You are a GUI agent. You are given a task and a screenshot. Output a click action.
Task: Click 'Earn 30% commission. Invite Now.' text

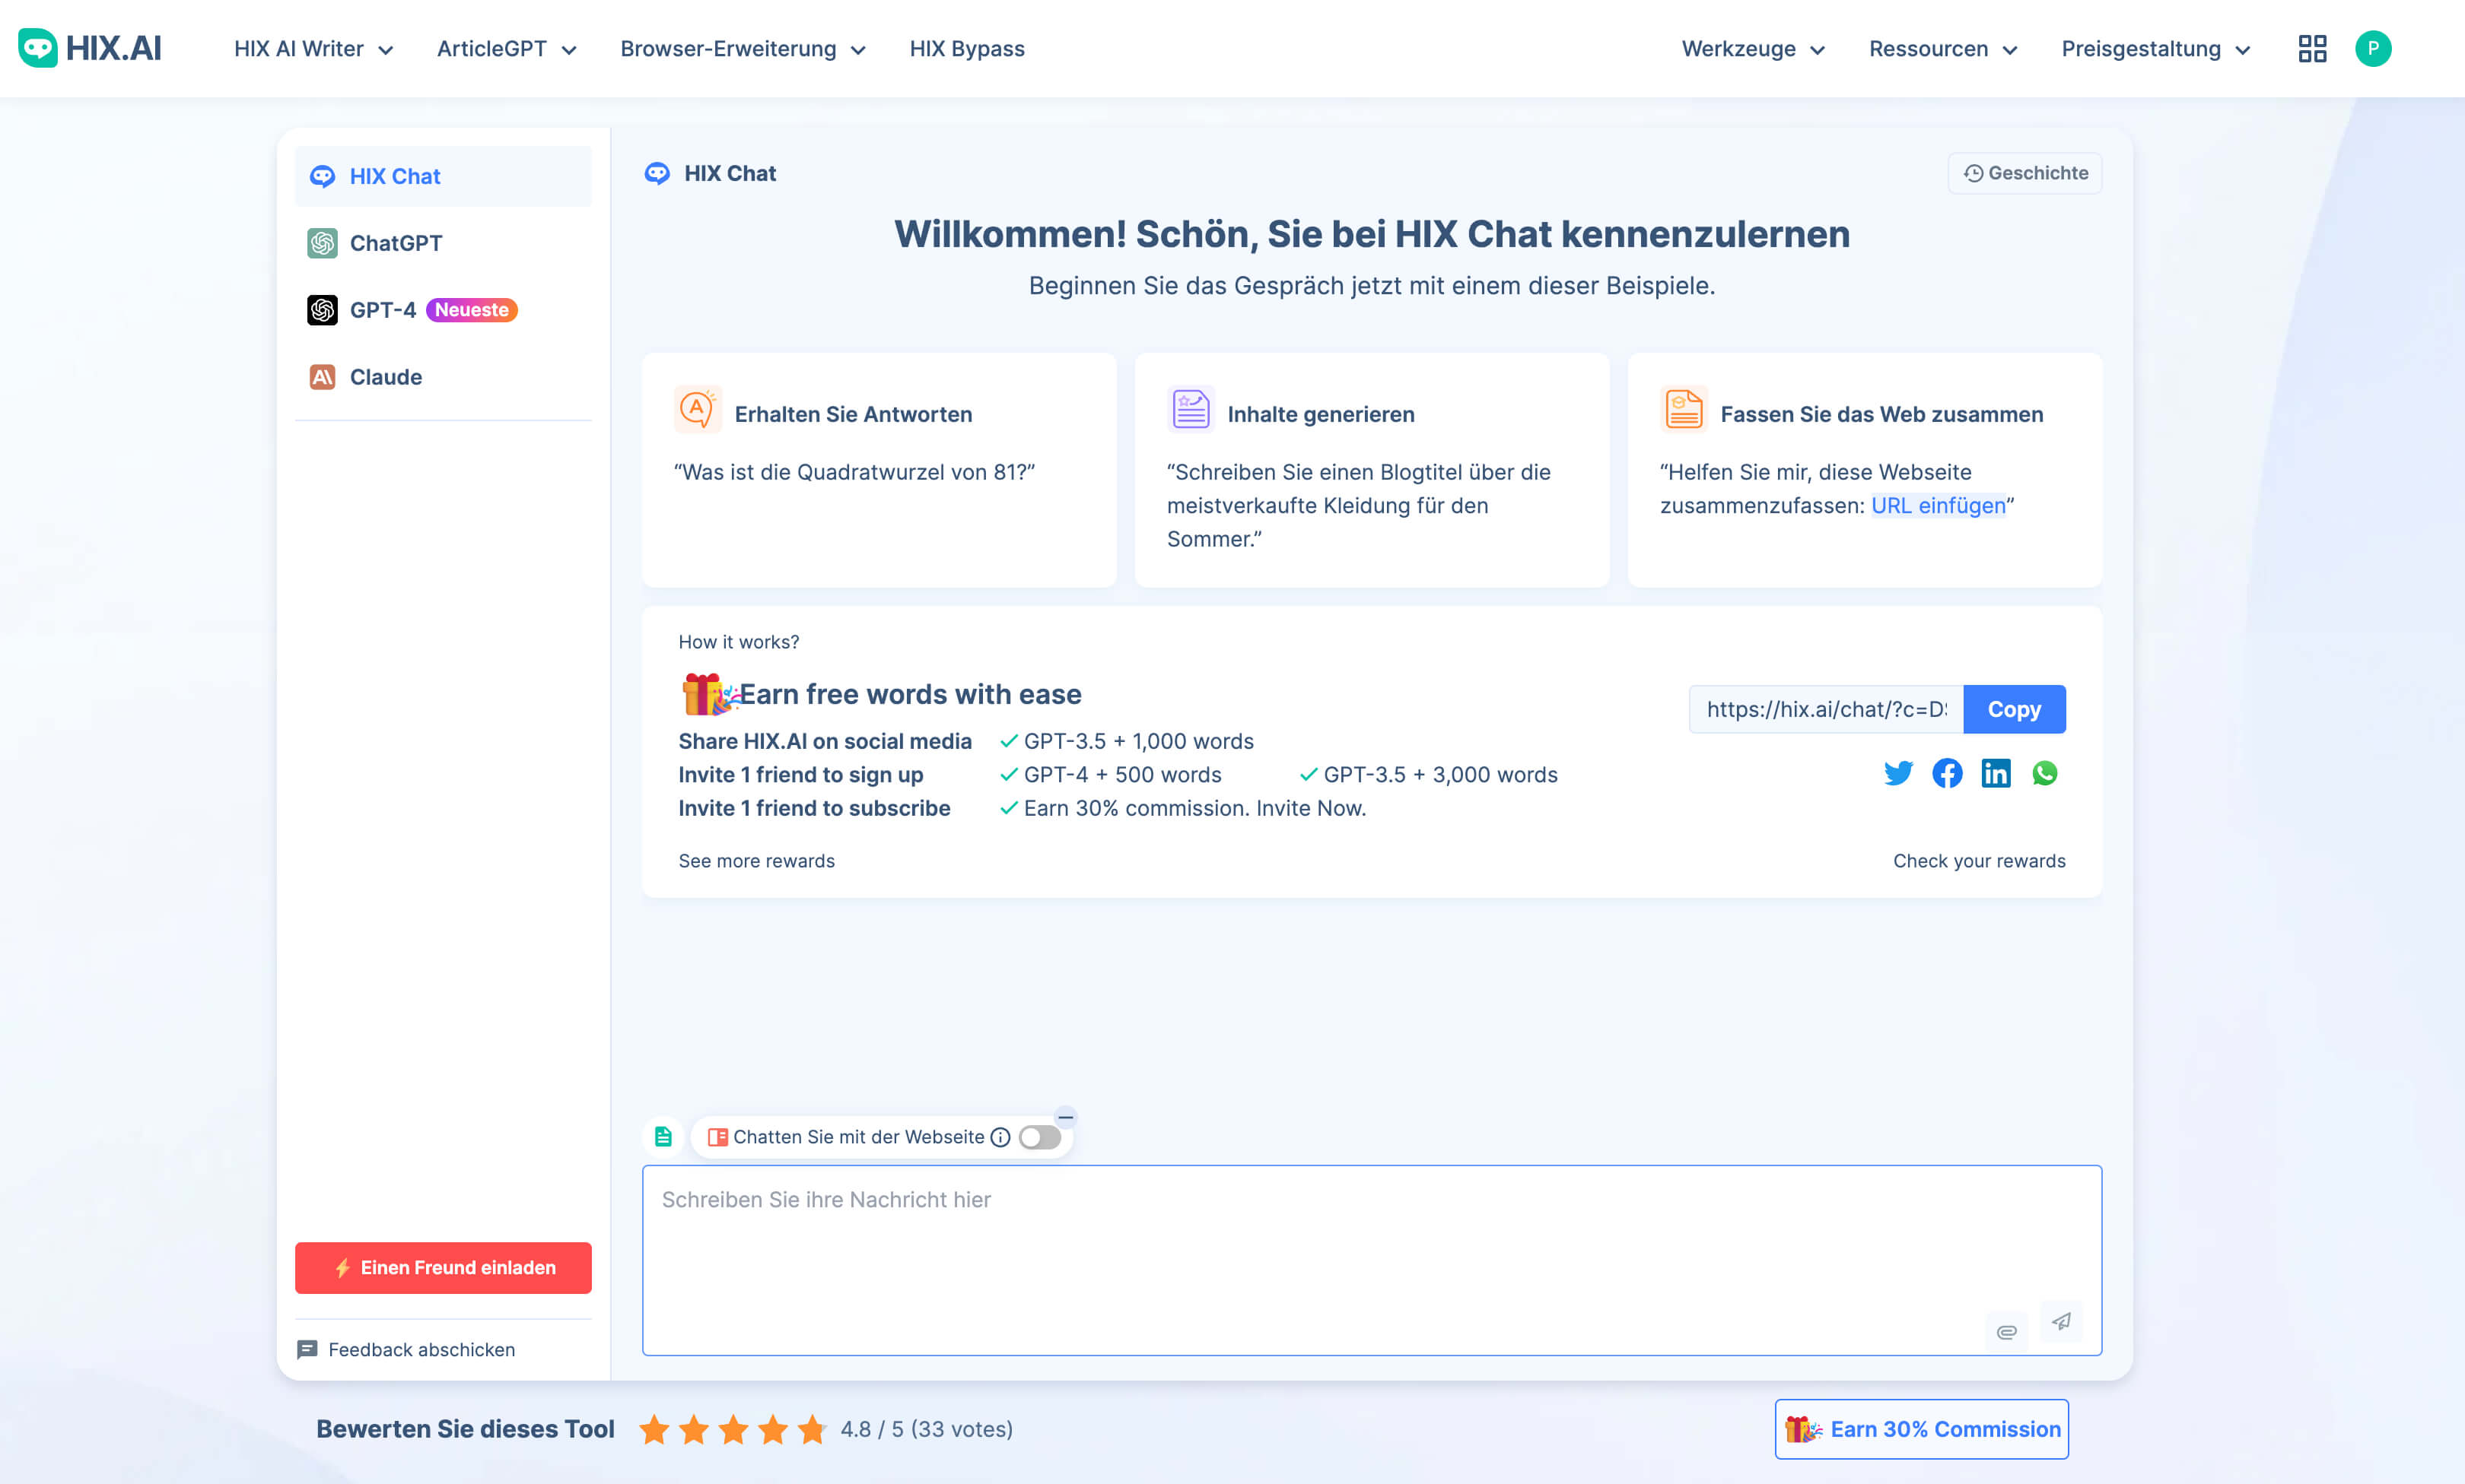coord(1194,808)
